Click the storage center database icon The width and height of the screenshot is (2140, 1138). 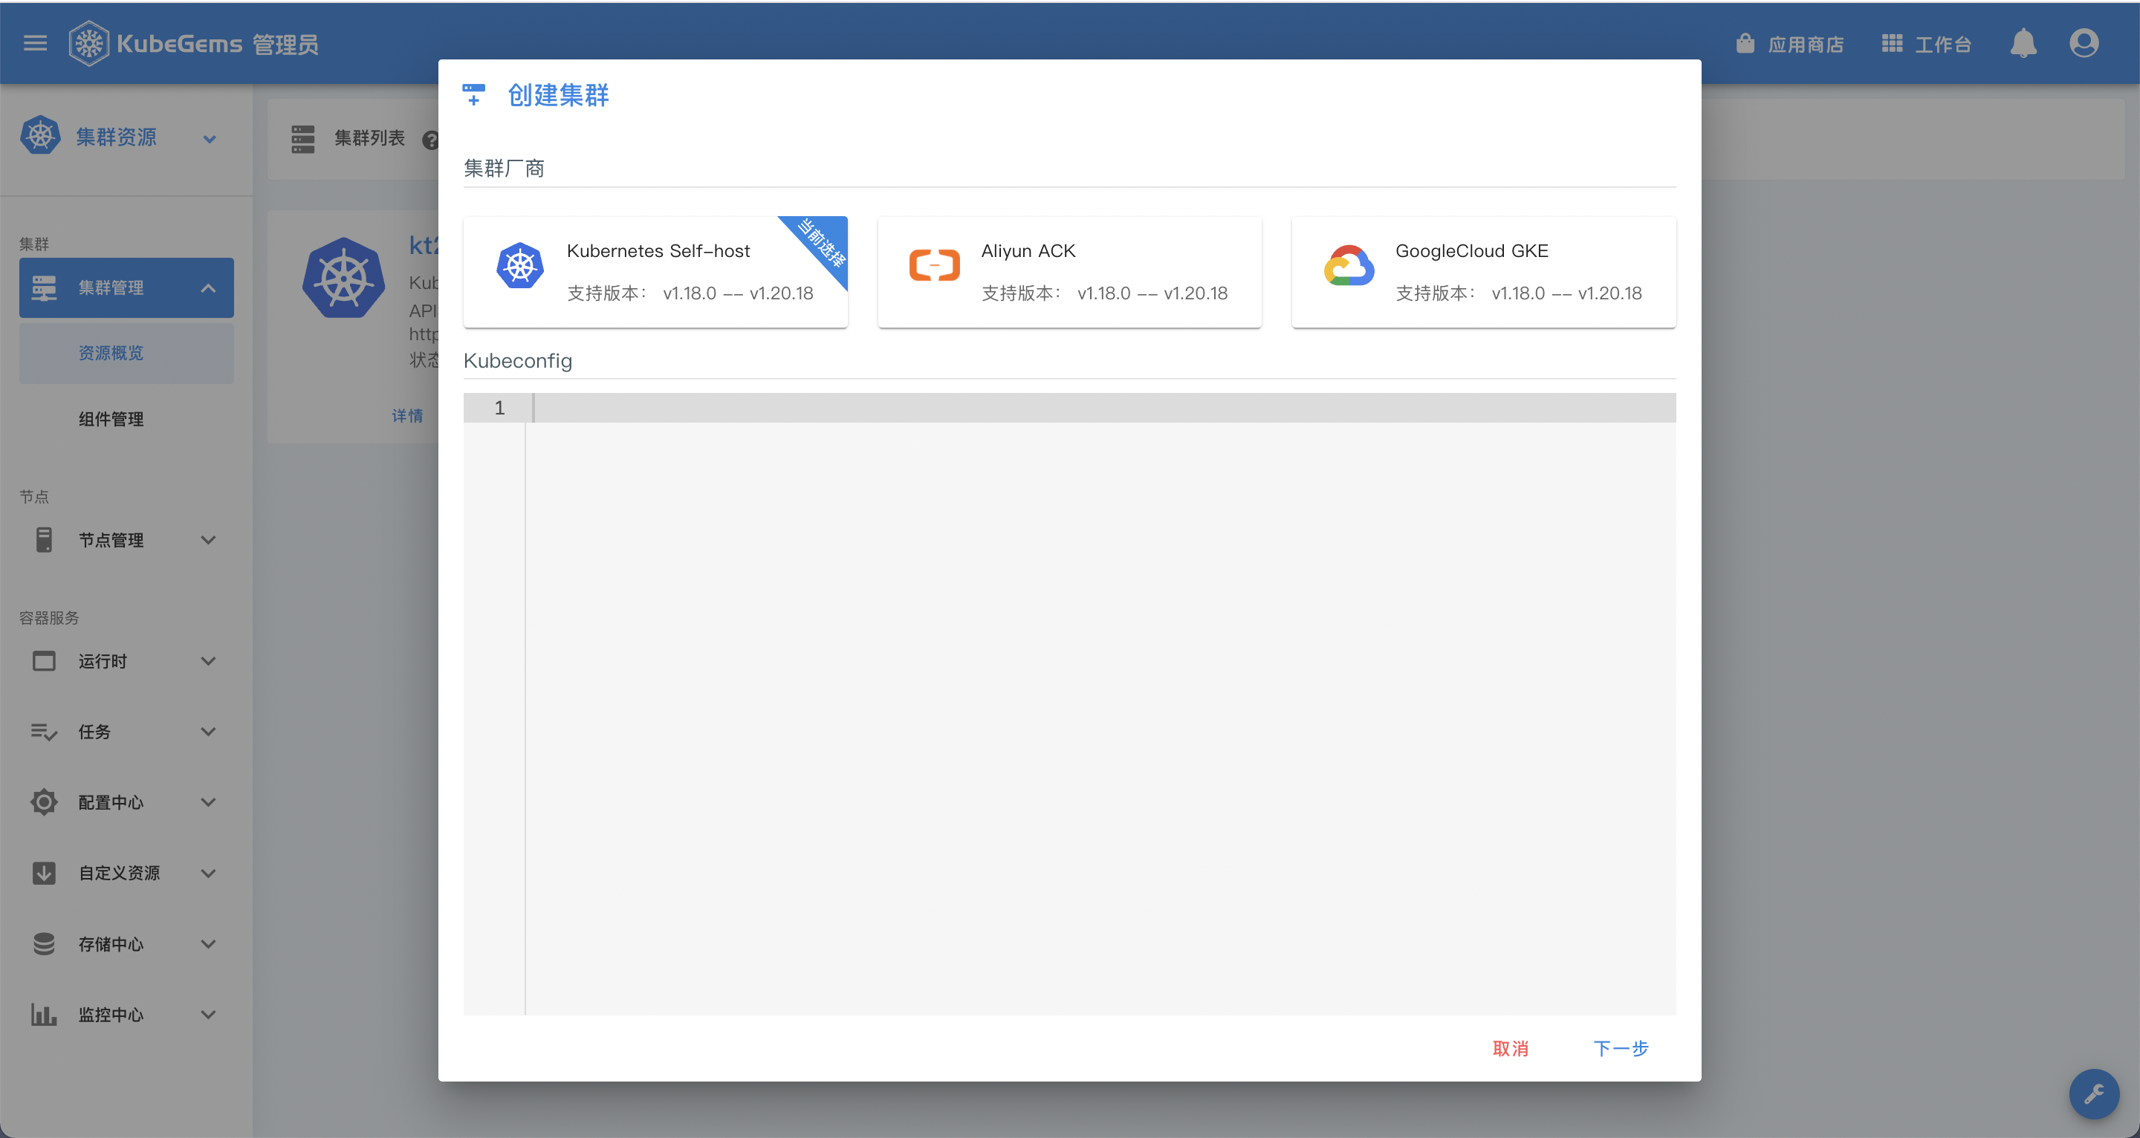(x=44, y=943)
